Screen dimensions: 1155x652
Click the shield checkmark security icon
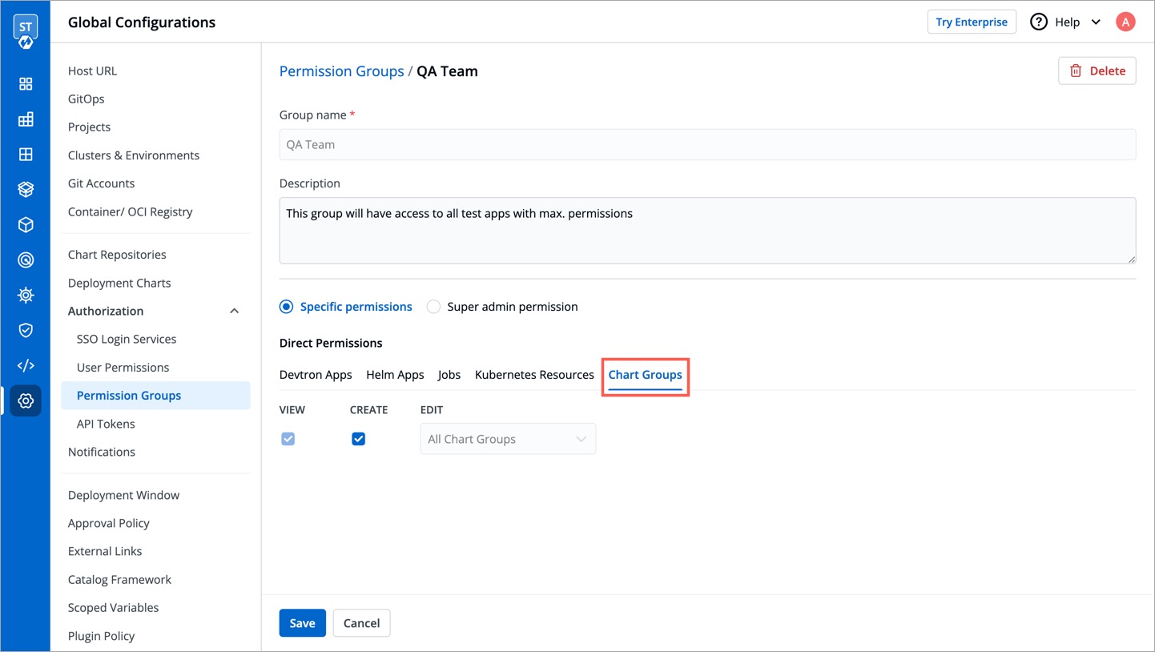pyautogui.click(x=26, y=330)
